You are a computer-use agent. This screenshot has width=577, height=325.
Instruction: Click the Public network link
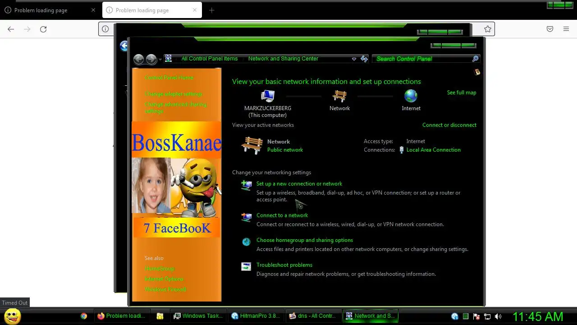pos(285,150)
